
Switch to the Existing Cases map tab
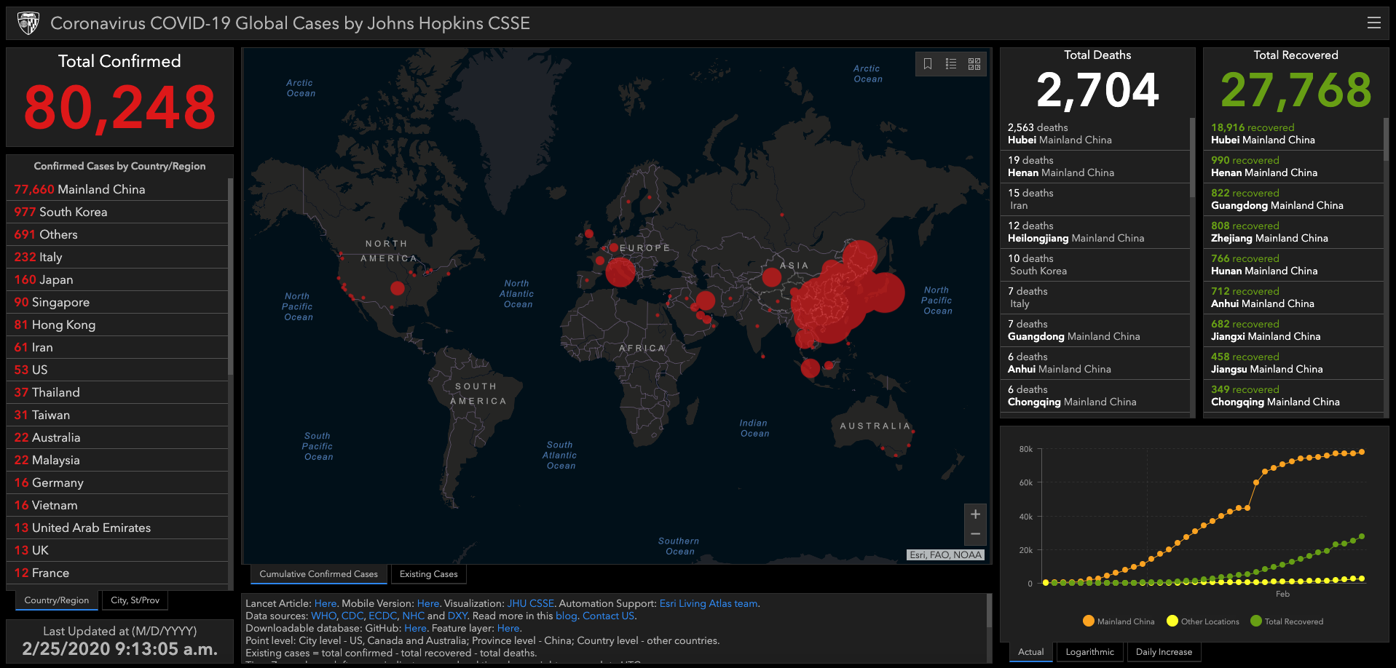(428, 574)
